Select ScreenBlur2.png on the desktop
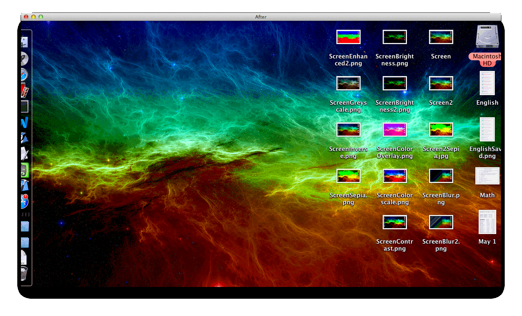This screenshot has width=522, height=316. (441, 222)
